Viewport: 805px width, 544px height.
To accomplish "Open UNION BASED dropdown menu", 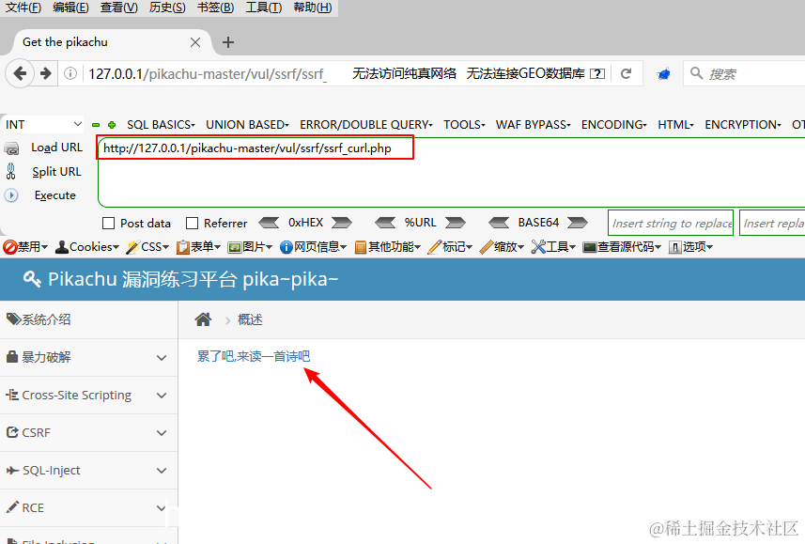I will click(x=247, y=125).
